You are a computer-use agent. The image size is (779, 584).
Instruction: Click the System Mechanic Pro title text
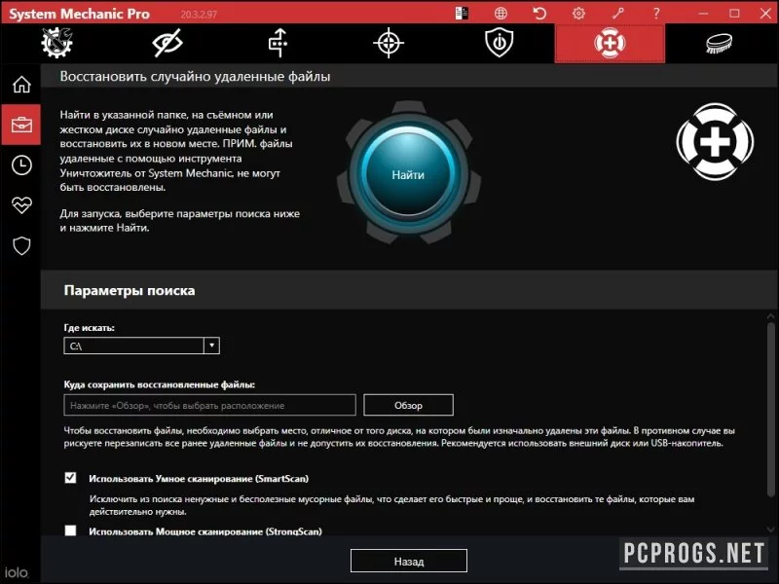coord(79,14)
